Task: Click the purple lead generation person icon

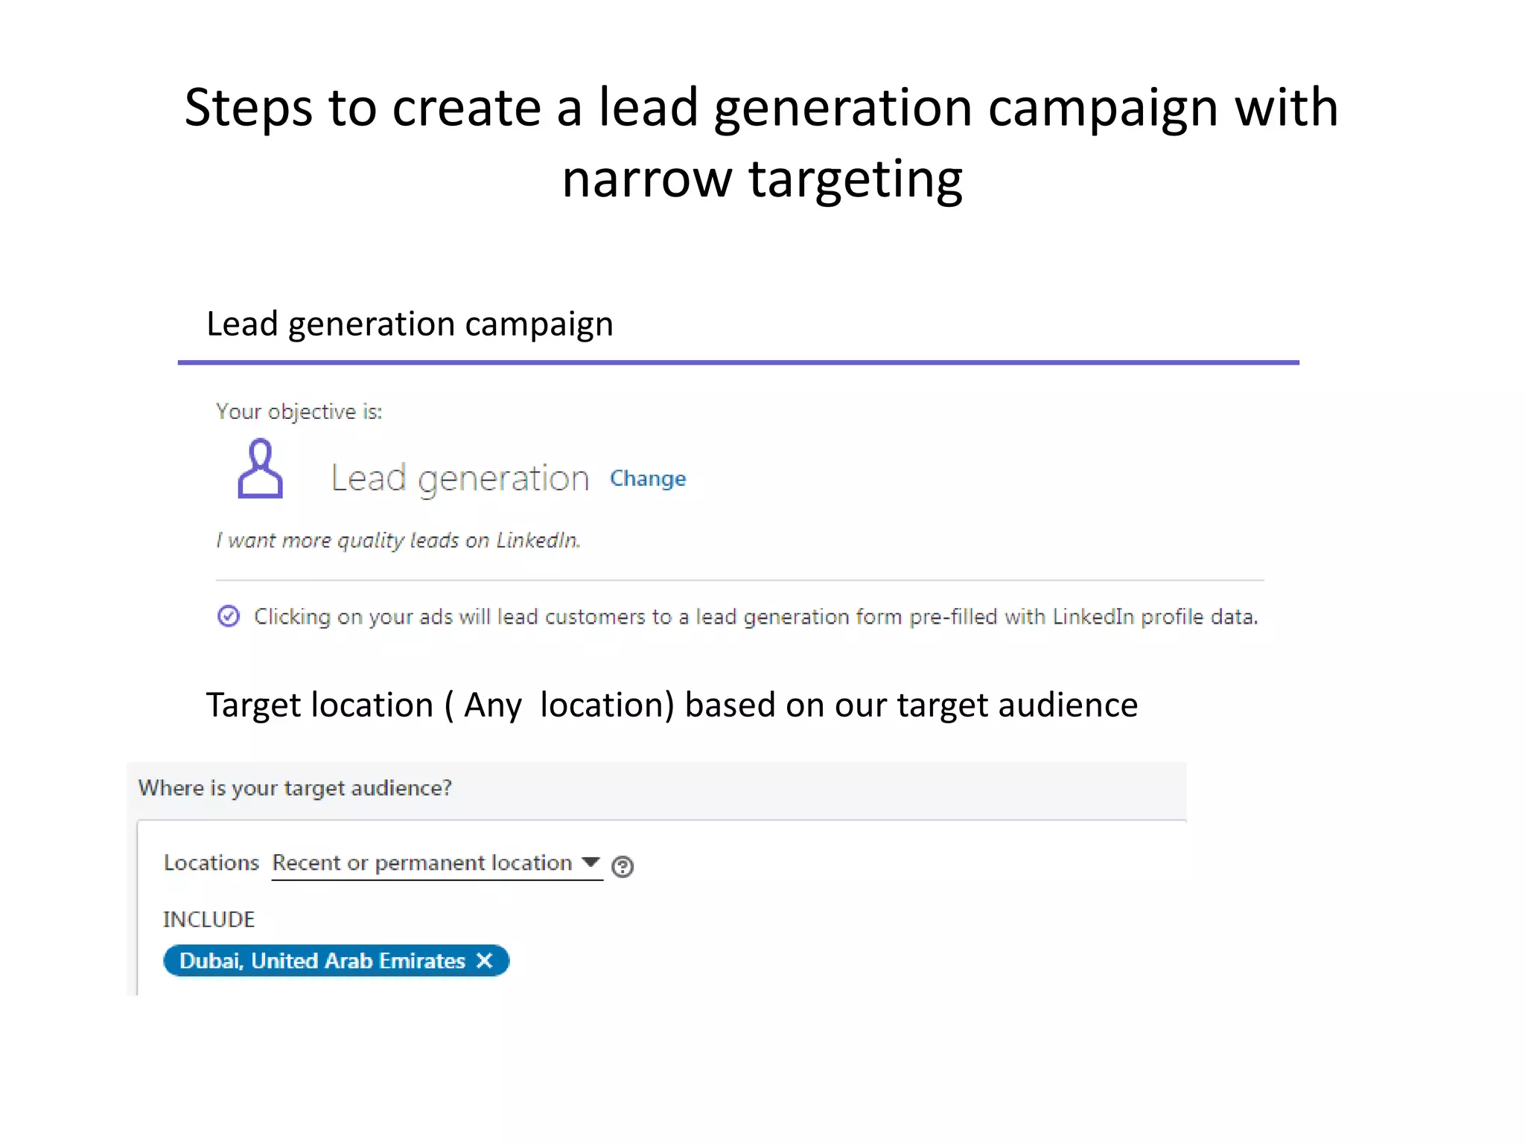Action: tap(260, 469)
